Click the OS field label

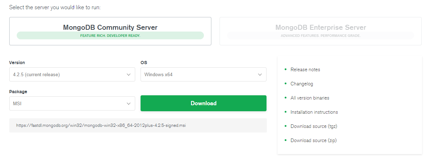[144, 63]
